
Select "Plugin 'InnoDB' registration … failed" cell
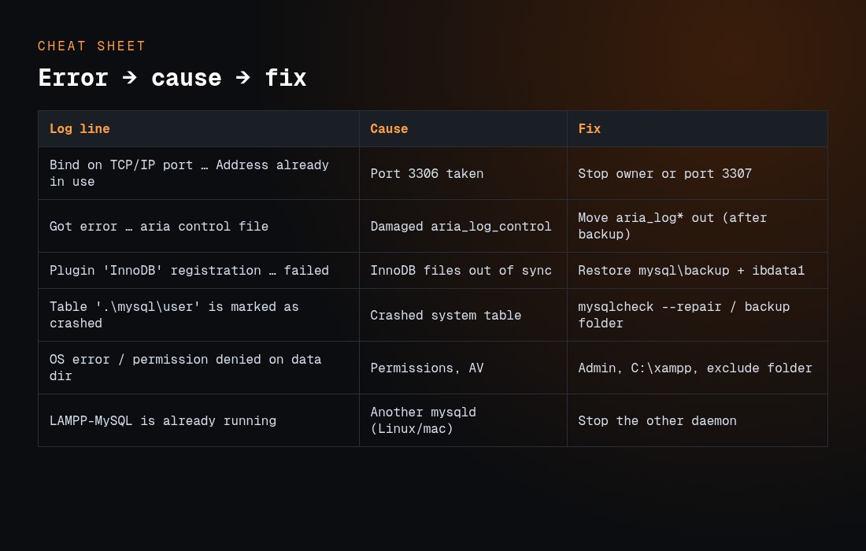click(x=198, y=271)
